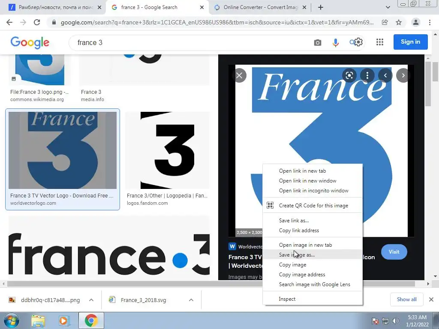The image size is (439, 329).
Task: Click the Action Center flag tray icon
Action: pos(375,321)
